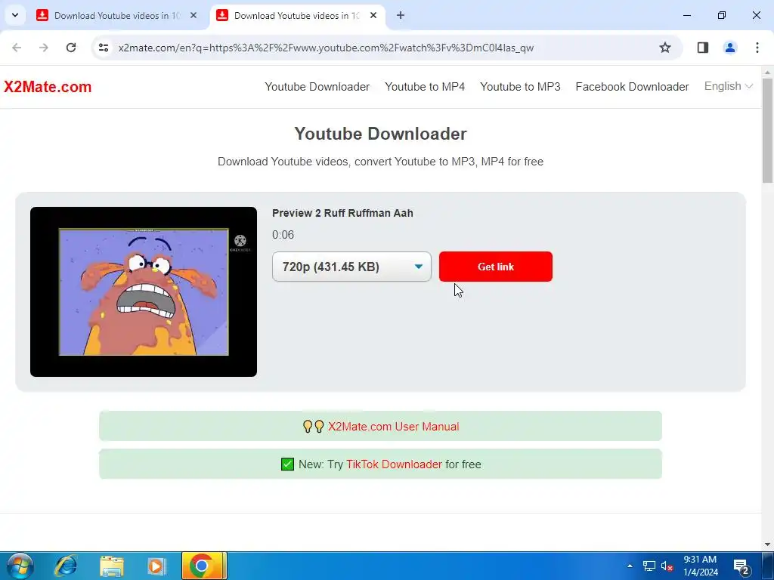The width and height of the screenshot is (774, 580).
Task: Reload the current page
Action: pyautogui.click(x=71, y=48)
